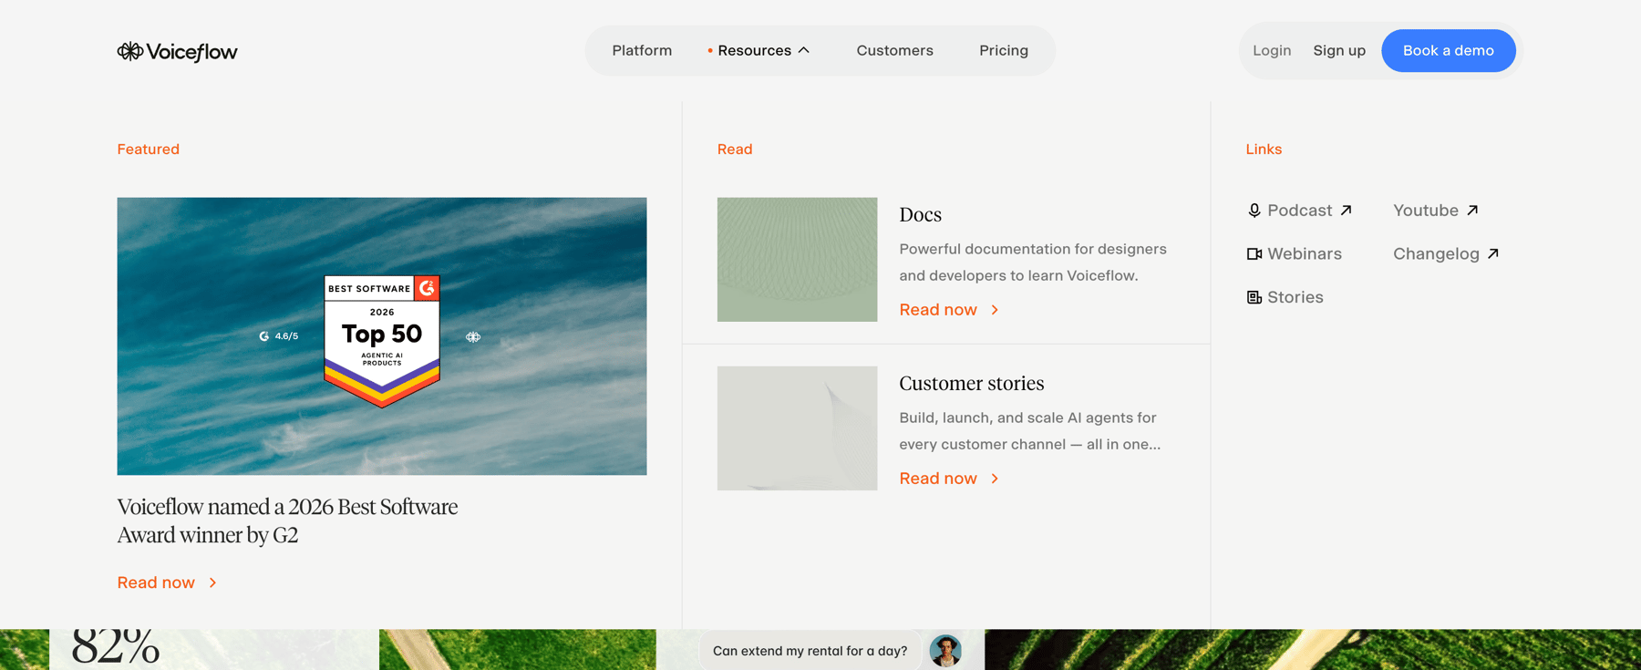Click the chat user avatar
Viewport: 1641px width, 670px height.
point(945,651)
